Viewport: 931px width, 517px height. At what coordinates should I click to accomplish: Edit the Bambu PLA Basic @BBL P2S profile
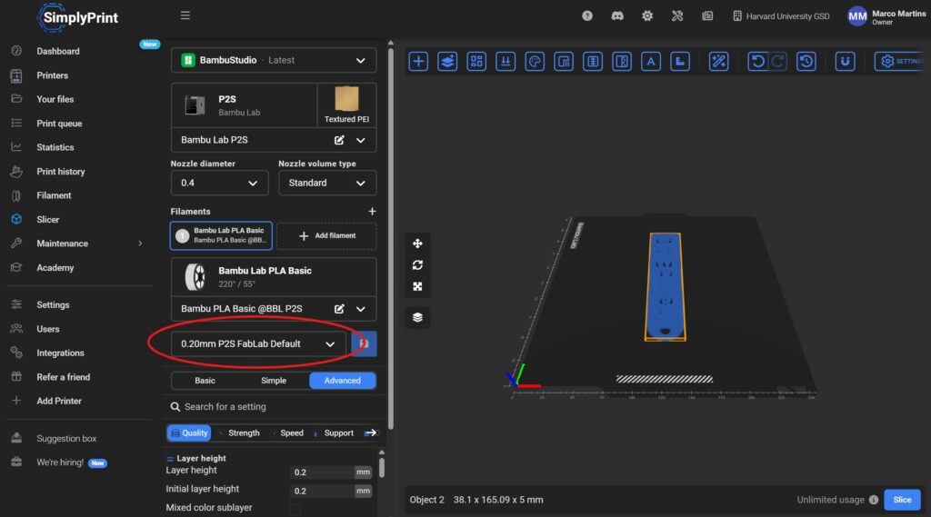pyautogui.click(x=339, y=309)
